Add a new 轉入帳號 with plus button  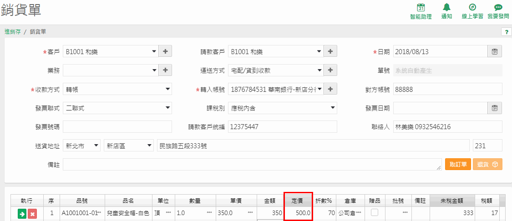(x=330, y=89)
